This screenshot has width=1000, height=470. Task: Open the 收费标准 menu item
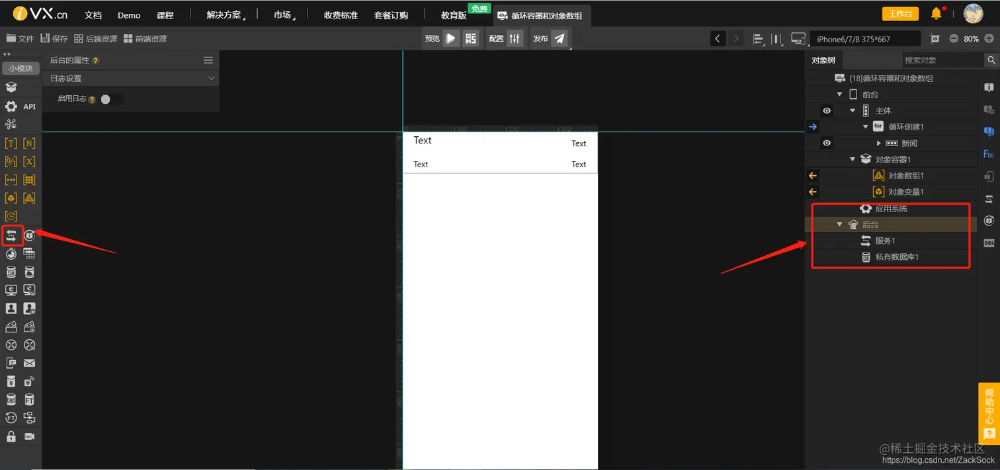tap(341, 15)
